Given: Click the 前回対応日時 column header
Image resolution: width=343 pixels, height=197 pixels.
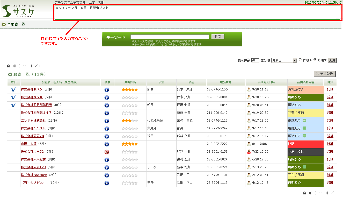Looking at the screenshot, I should [266, 82].
